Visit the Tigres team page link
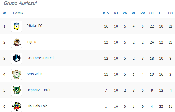The height and width of the screenshot is (112, 175). coord(31,42)
